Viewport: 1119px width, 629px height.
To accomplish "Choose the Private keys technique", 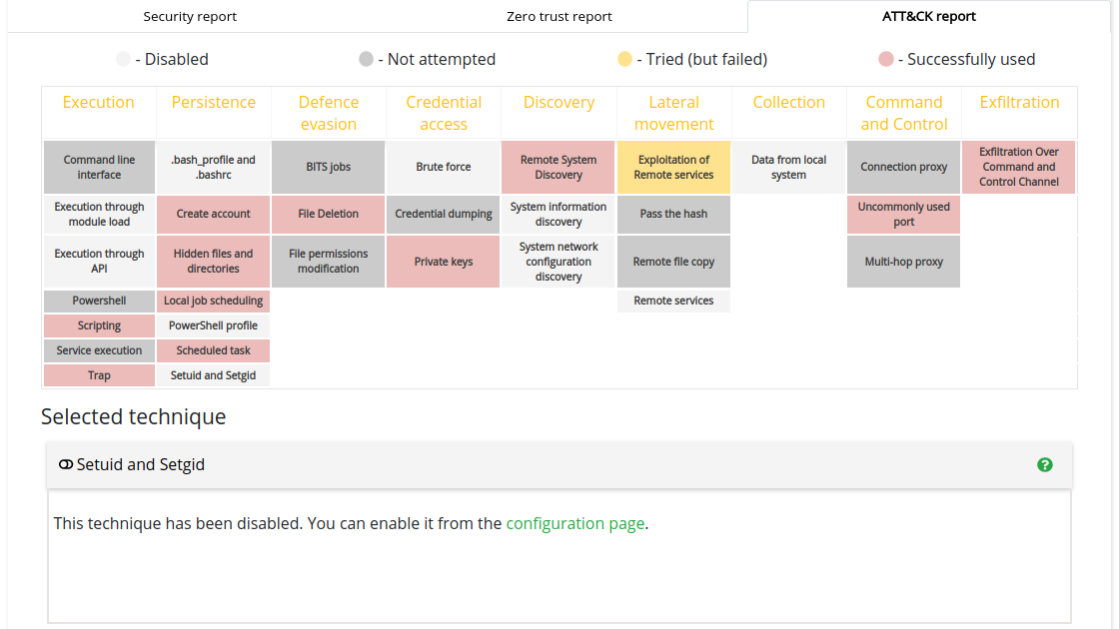I will click(443, 262).
